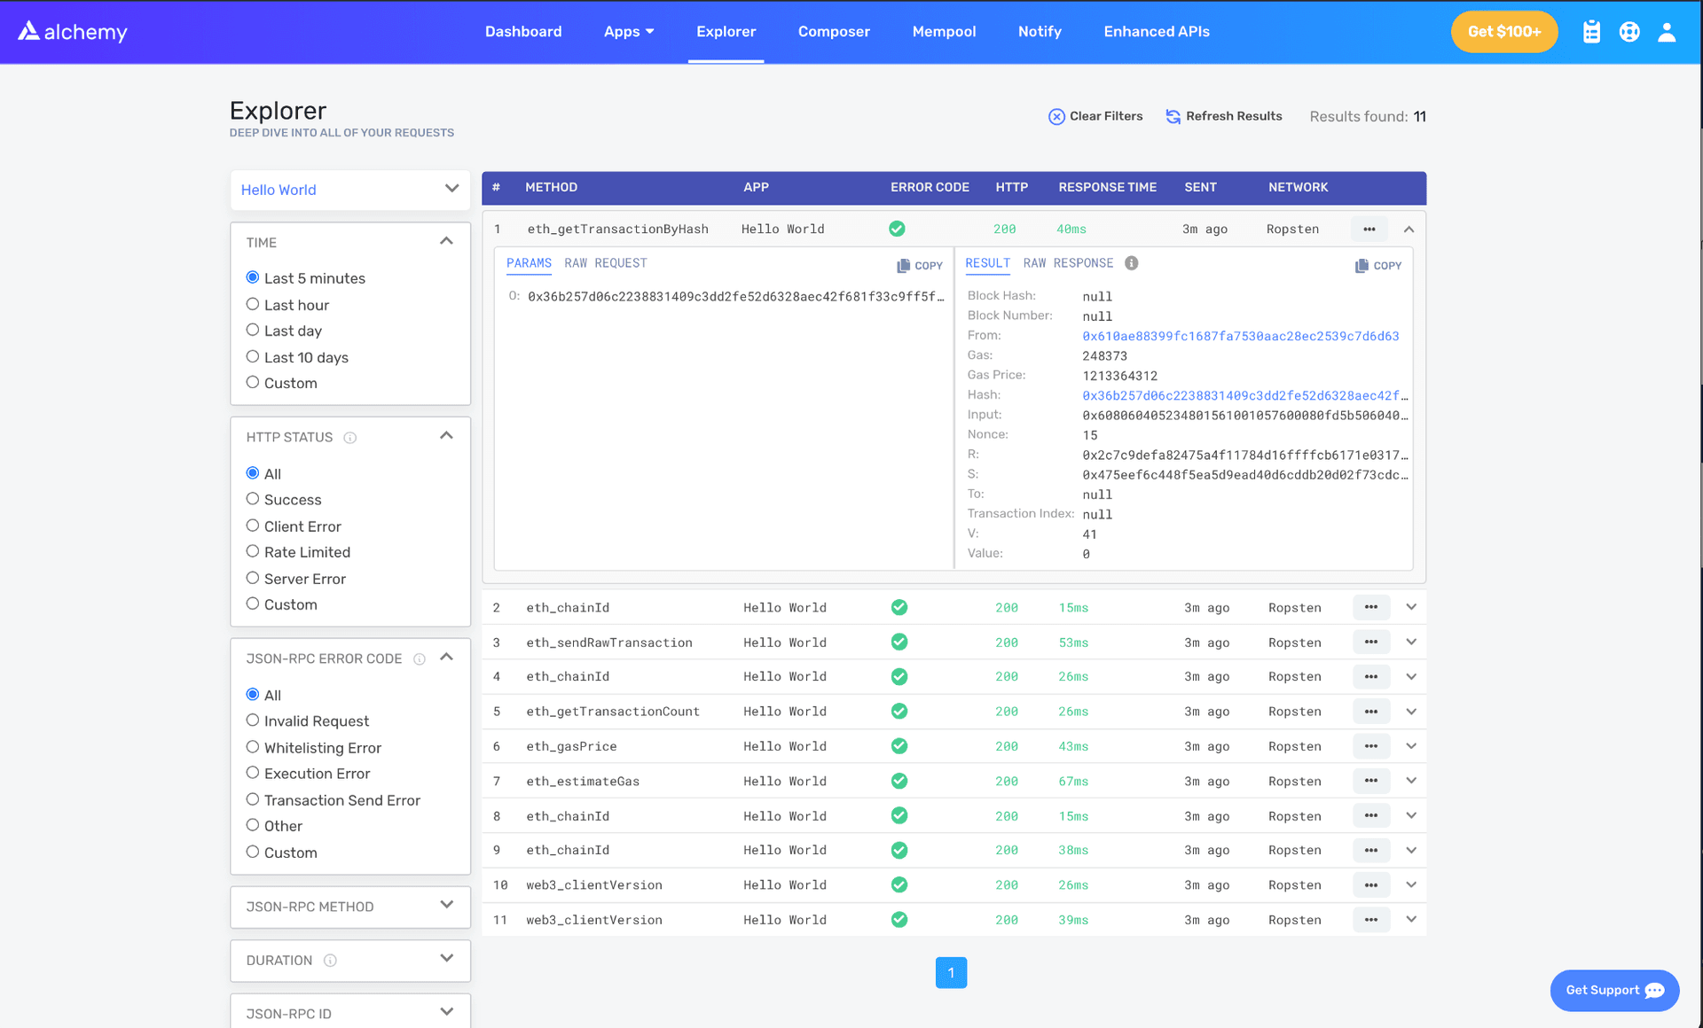This screenshot has height=1028, width=1703.
Task: Click the Copy icon for RESULT panel
Action: (x=1376, y=265)
